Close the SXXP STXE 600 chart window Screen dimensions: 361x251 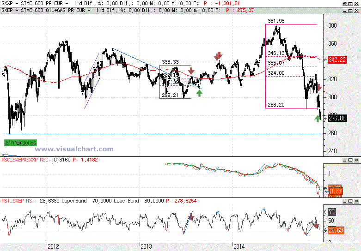(x=356, y=3)
